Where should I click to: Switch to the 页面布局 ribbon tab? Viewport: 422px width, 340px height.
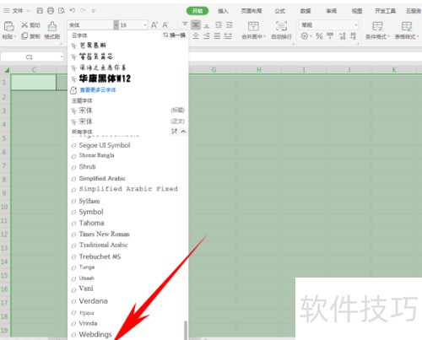coord(252,11)
